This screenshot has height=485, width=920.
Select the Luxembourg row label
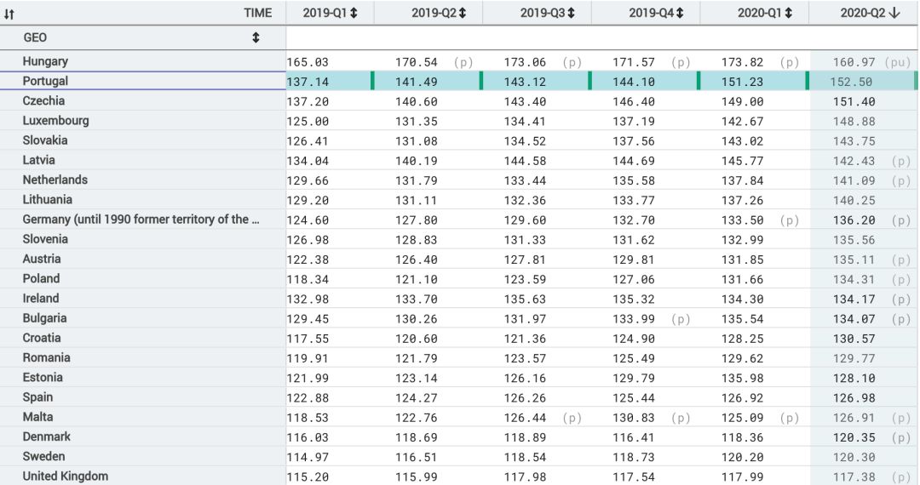click(55, 121)
